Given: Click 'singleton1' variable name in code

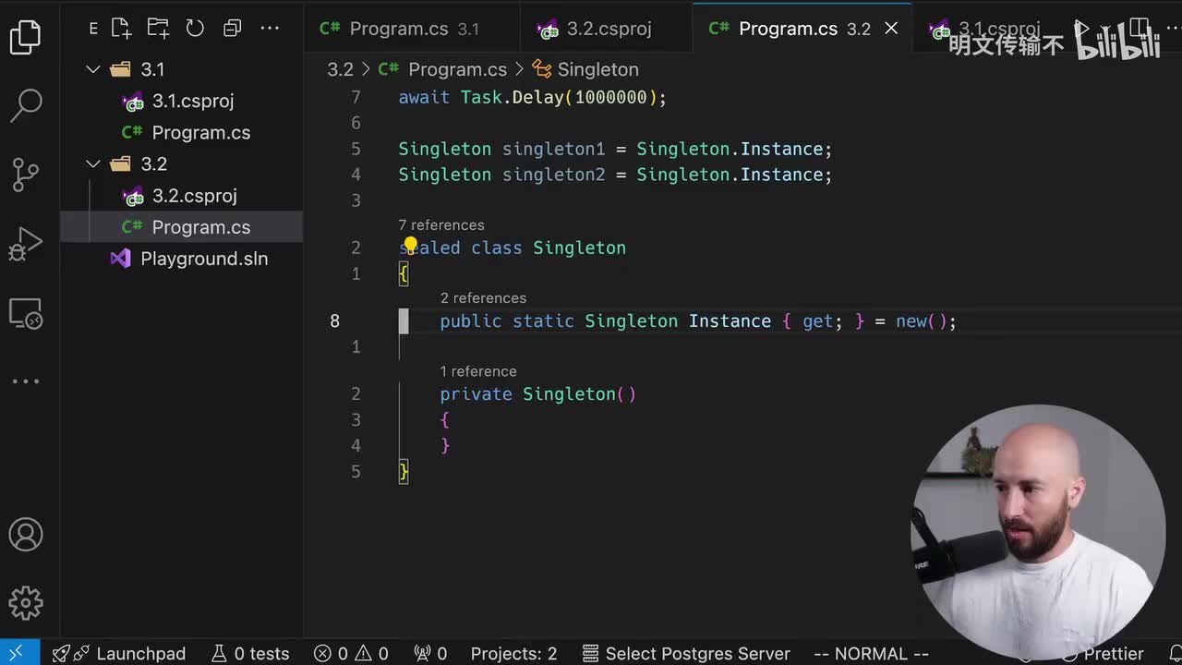Looking at the screenshot, I should (553, 149).
